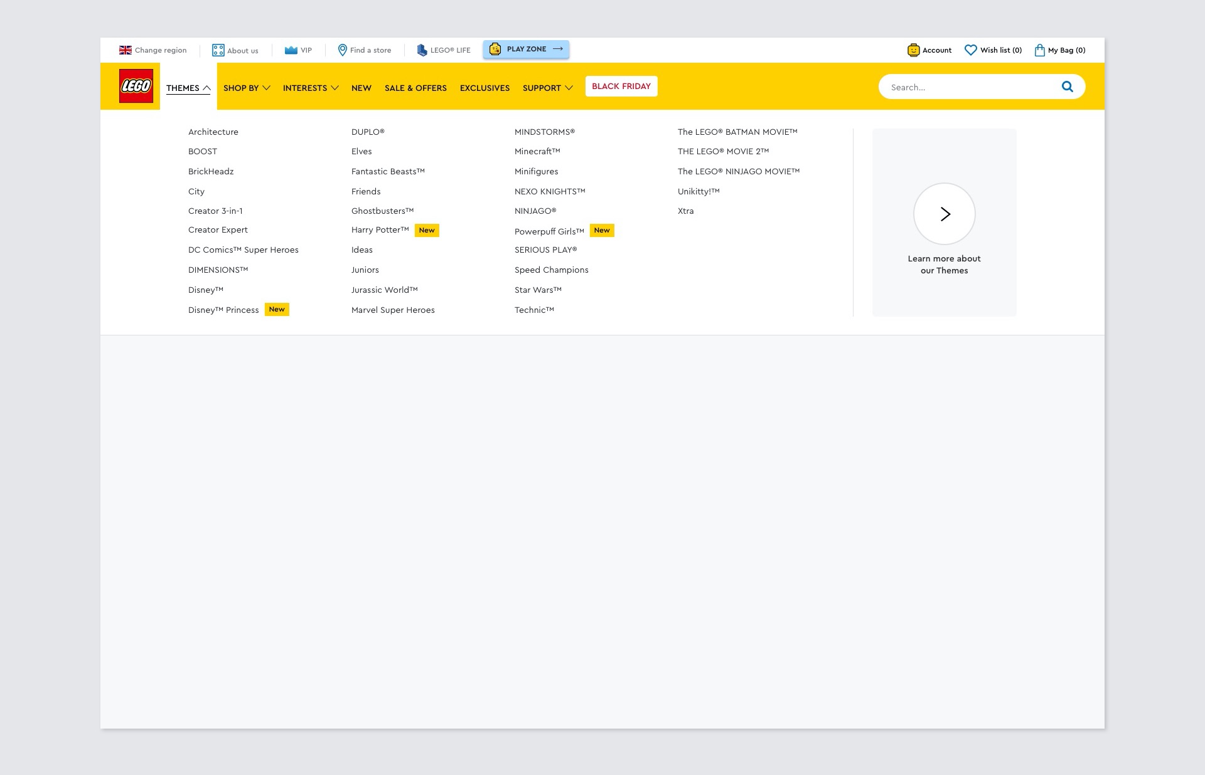Select the Star Wars theme

(x=538, y=290)
